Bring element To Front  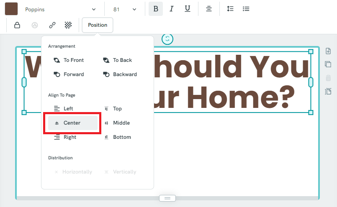pyautogui.click(x=69, y=60)
